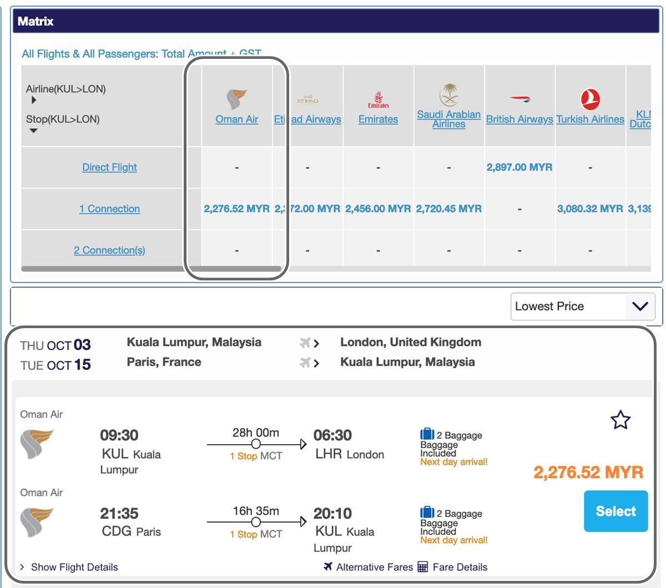Click the 1 Stop MCT label under 28h 00m
The image size is (666, 588).
tap(256, 456)
